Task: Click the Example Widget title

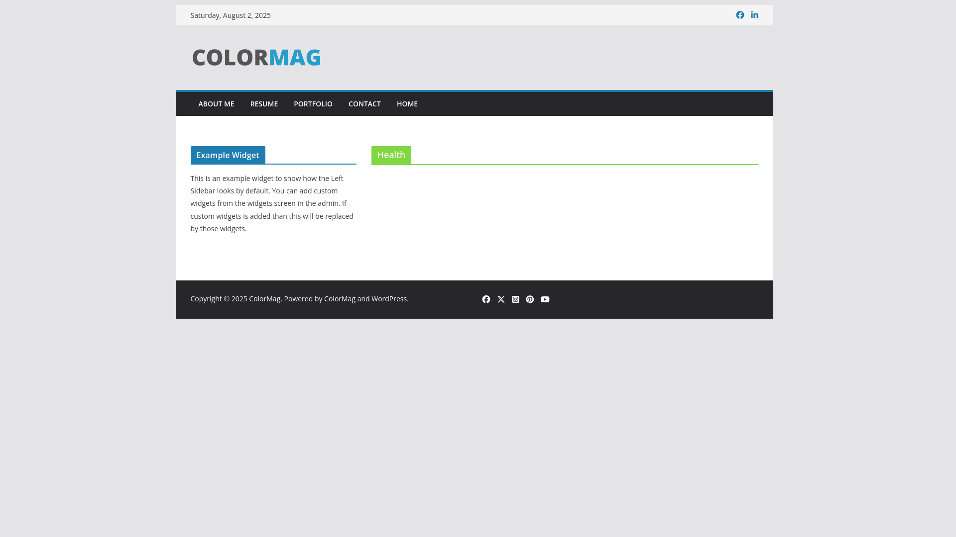Action: [x=228, y=155]
